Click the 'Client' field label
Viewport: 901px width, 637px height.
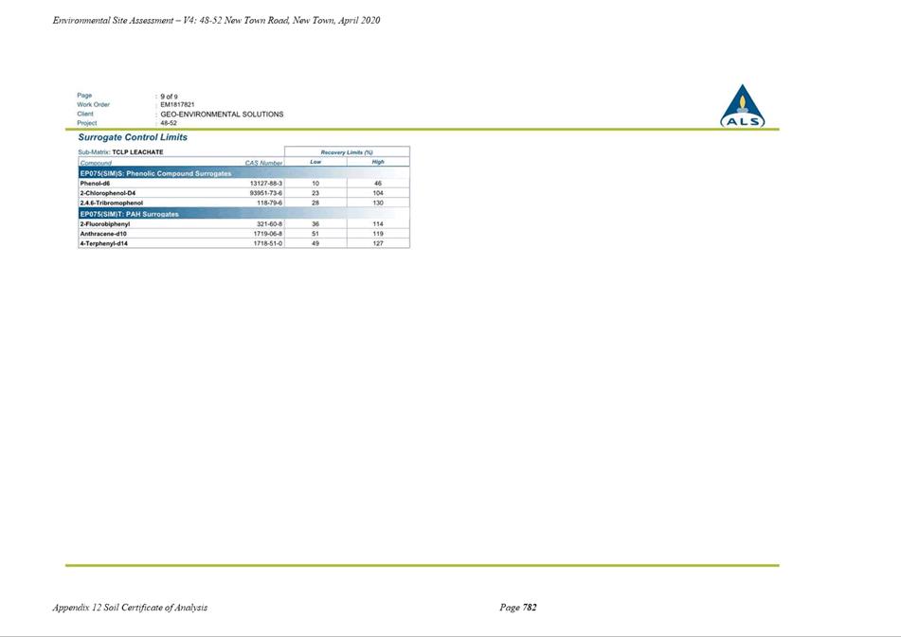pos(85,114)
